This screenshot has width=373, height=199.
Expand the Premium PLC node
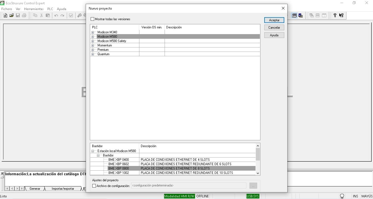[x=93, y=50]
